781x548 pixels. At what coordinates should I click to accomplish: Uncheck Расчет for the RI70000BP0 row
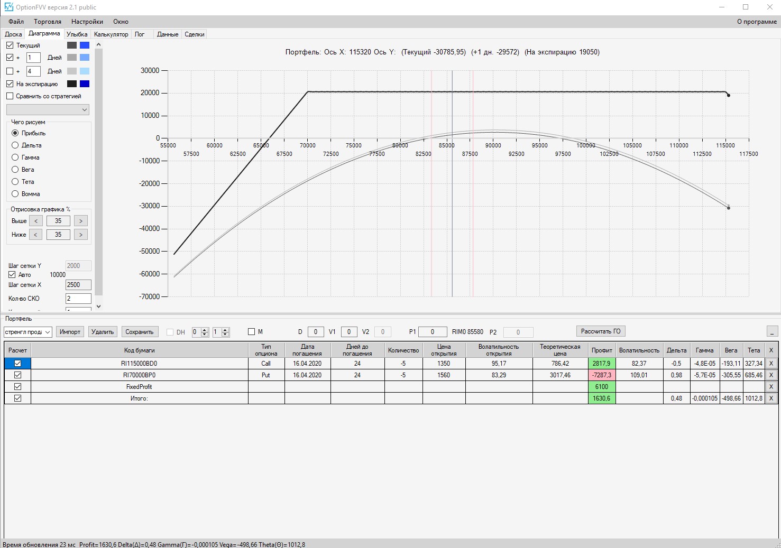[x=17, y=375]
